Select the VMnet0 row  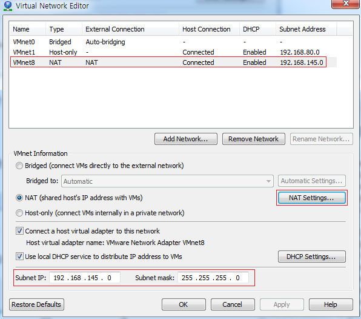[x=173, y=42]
